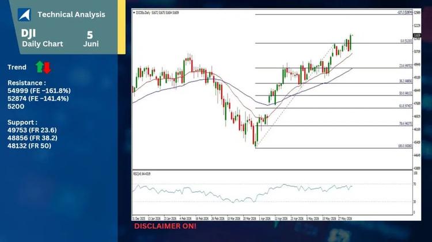
Task: Click the 27 May 2026 date label
Action: pyautogui.click(x=345, y=218)
